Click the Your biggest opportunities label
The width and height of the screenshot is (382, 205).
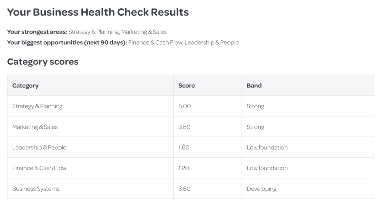coord(67,42)
